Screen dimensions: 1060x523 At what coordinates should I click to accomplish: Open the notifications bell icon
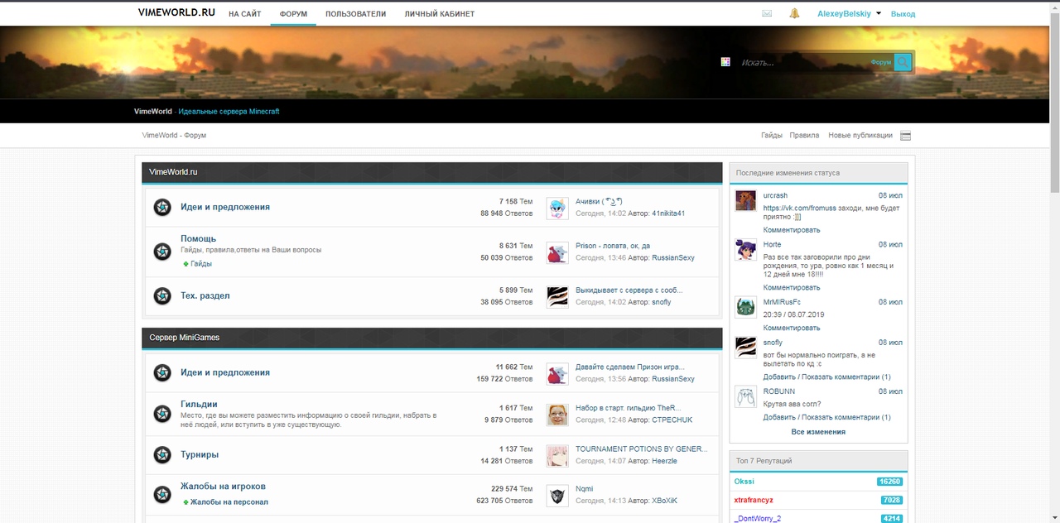tap(794, 13)
